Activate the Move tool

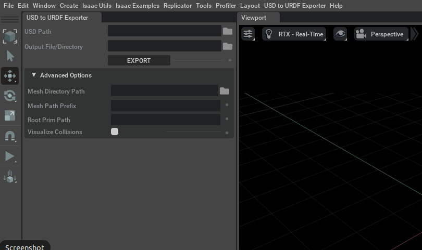pyautogui.click(x=10, y=76)
